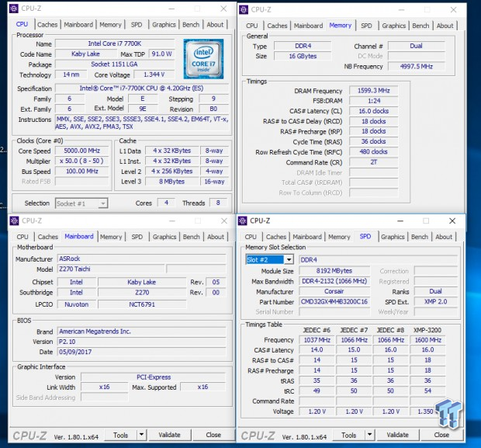481x448 pixels.
Task: Click the CPU-Z app icon in the SPD window title bar
Action: pos(242,221)
